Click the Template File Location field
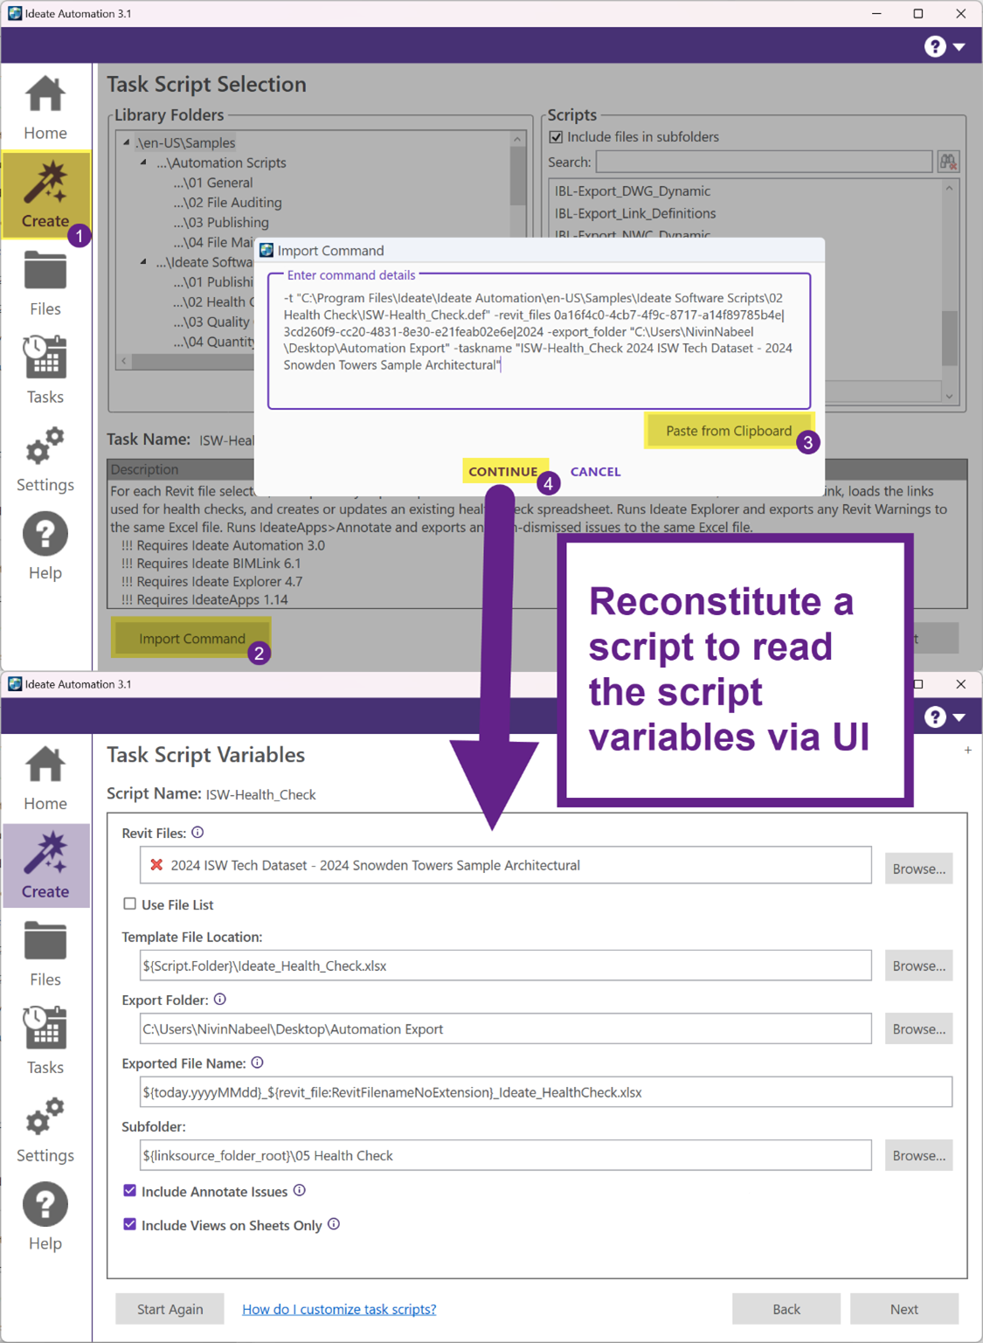This screenshot has height=1343, width=983. coord(506,966)
